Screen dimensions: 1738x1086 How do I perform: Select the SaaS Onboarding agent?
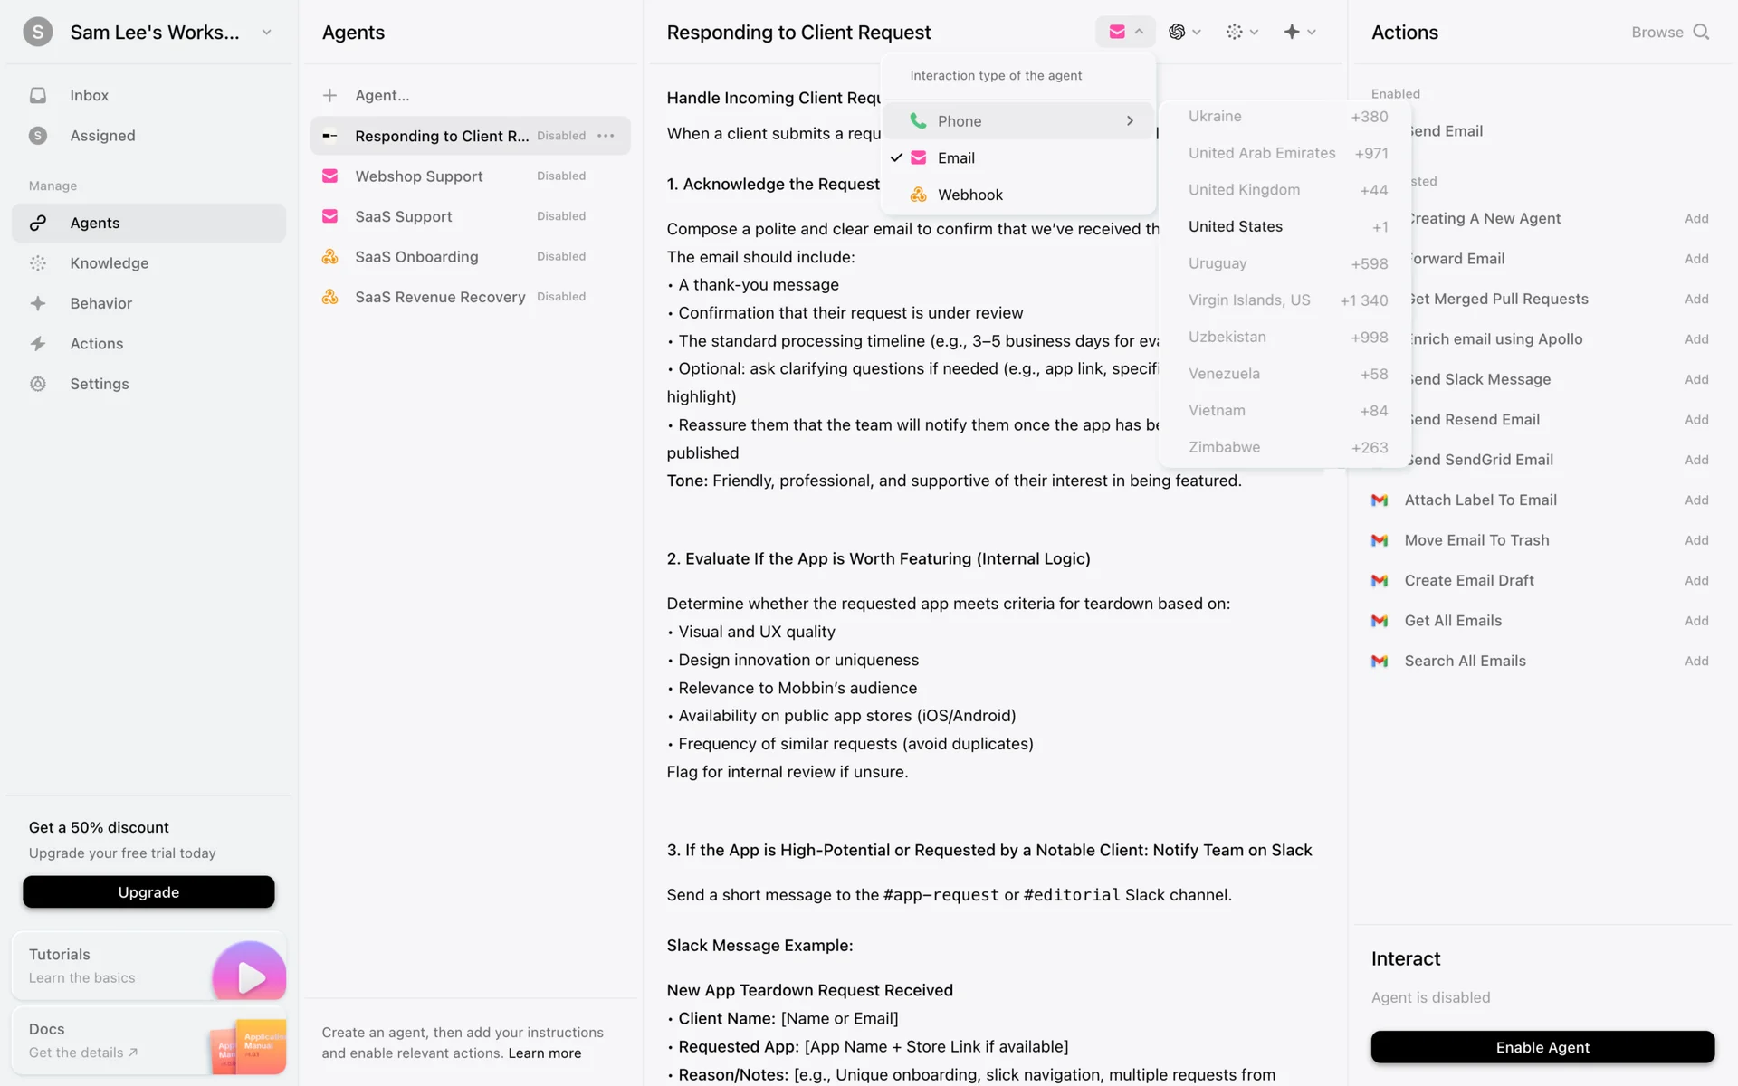(x=416, y=257)
